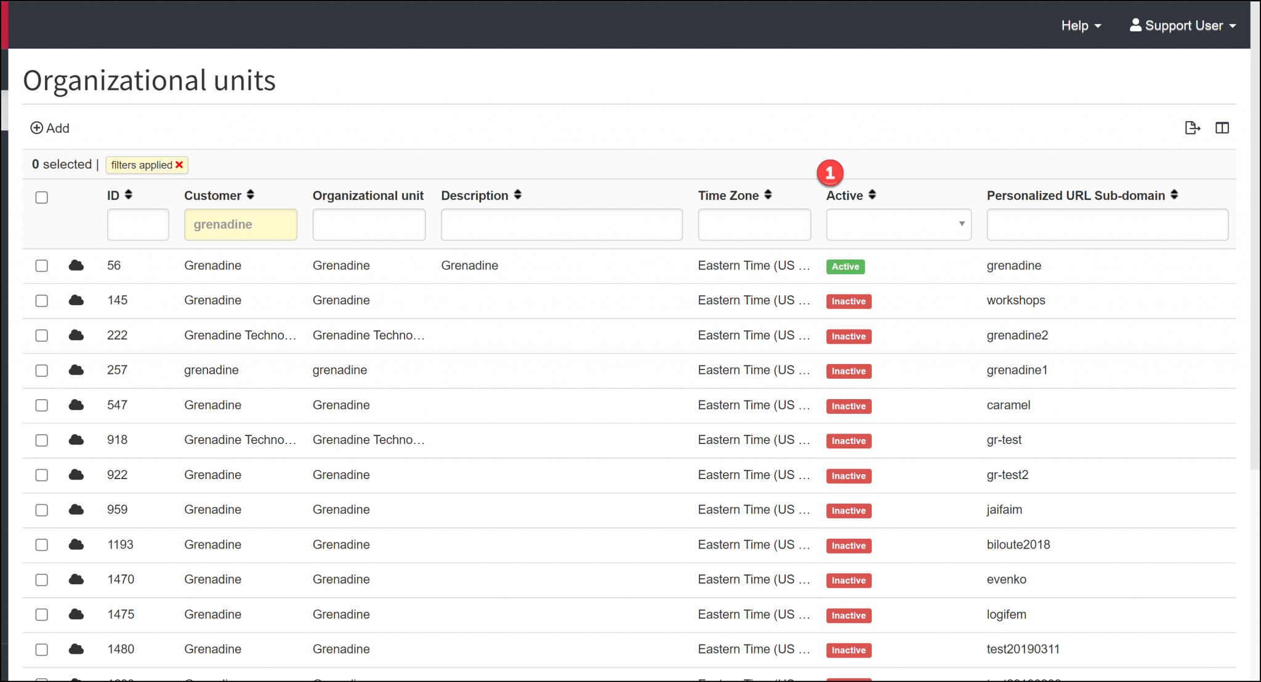The height and width of the screenshot is (682, 1261).
Task: Click the Organizational units page title
Action: [x=148, y=80]
